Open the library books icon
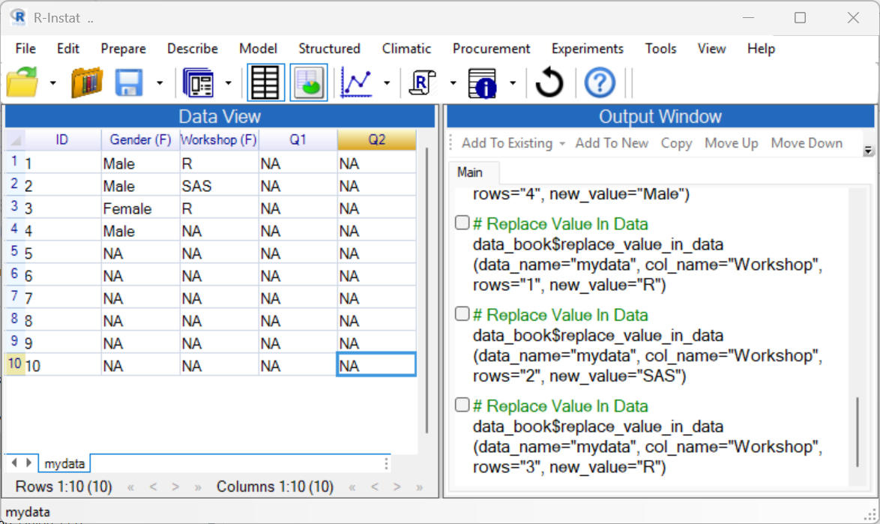880x524 pixels. coord(87,82)
